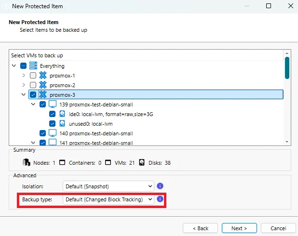Click the proxmox-2 node icon
The image size is (298, 236).
click(x=42, y=85)
